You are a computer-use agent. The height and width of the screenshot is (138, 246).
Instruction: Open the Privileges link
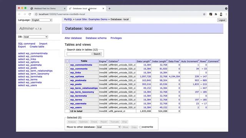(116, 38)
